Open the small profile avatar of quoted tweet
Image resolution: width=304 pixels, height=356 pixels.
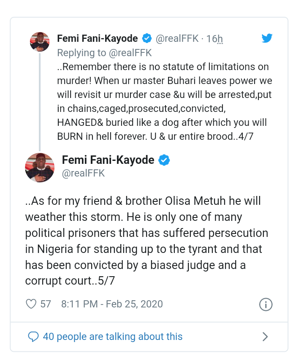[x=40, y=42]
